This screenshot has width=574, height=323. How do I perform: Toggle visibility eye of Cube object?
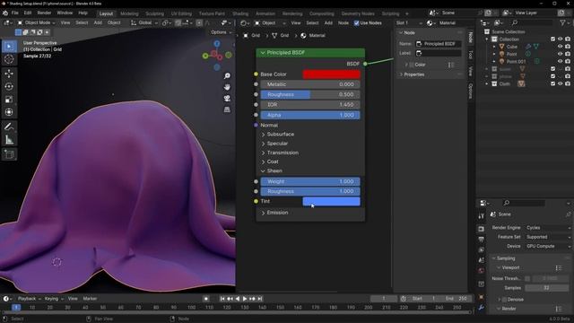[560, 47]
